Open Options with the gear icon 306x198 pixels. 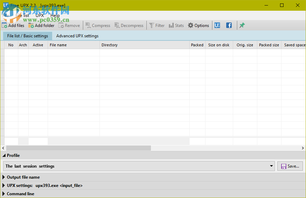(x=199, y=25)
